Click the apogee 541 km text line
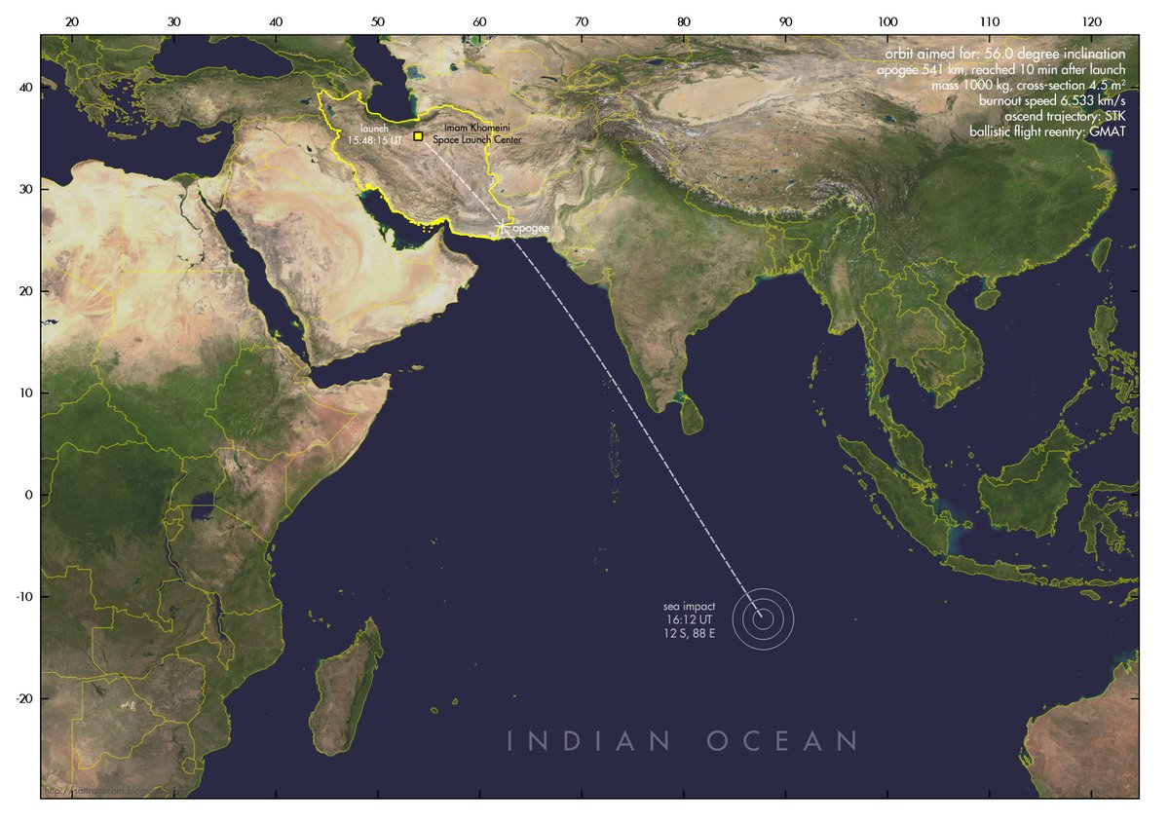The image size is (1169, 822). [1000, 70]
